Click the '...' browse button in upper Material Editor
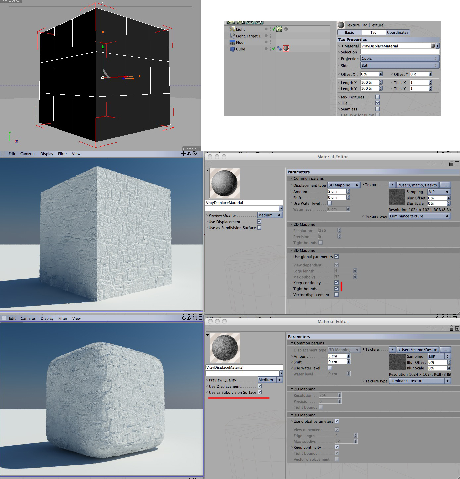This screenshot has width=460, height=479. [445, 185]
